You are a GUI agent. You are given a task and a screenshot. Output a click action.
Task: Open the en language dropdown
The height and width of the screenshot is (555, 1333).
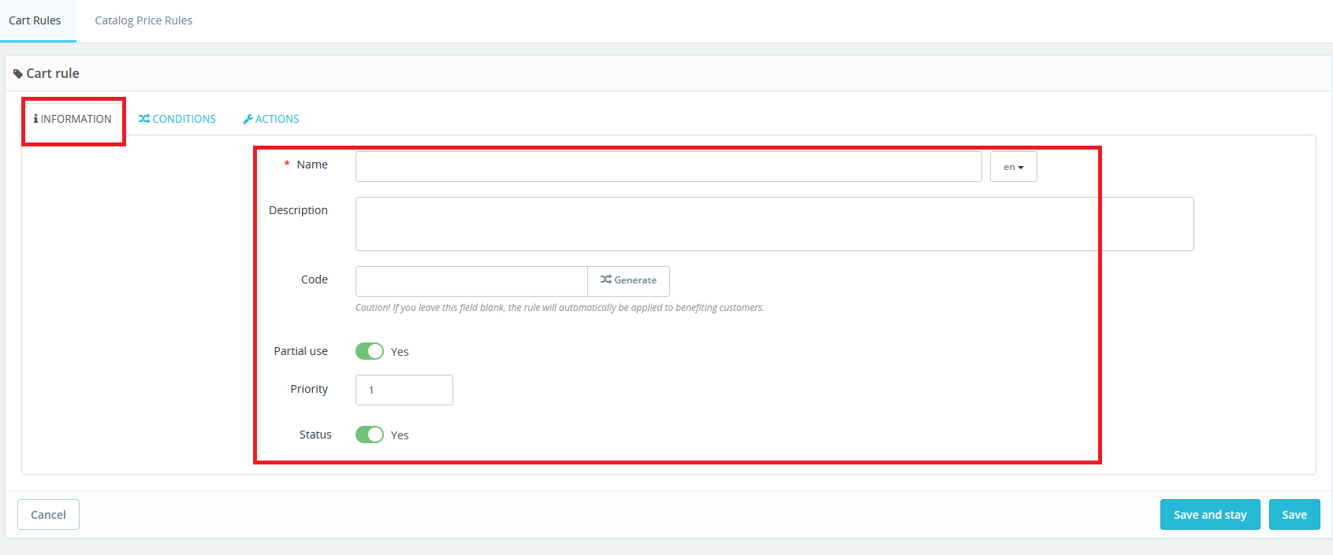point(1013,167)
